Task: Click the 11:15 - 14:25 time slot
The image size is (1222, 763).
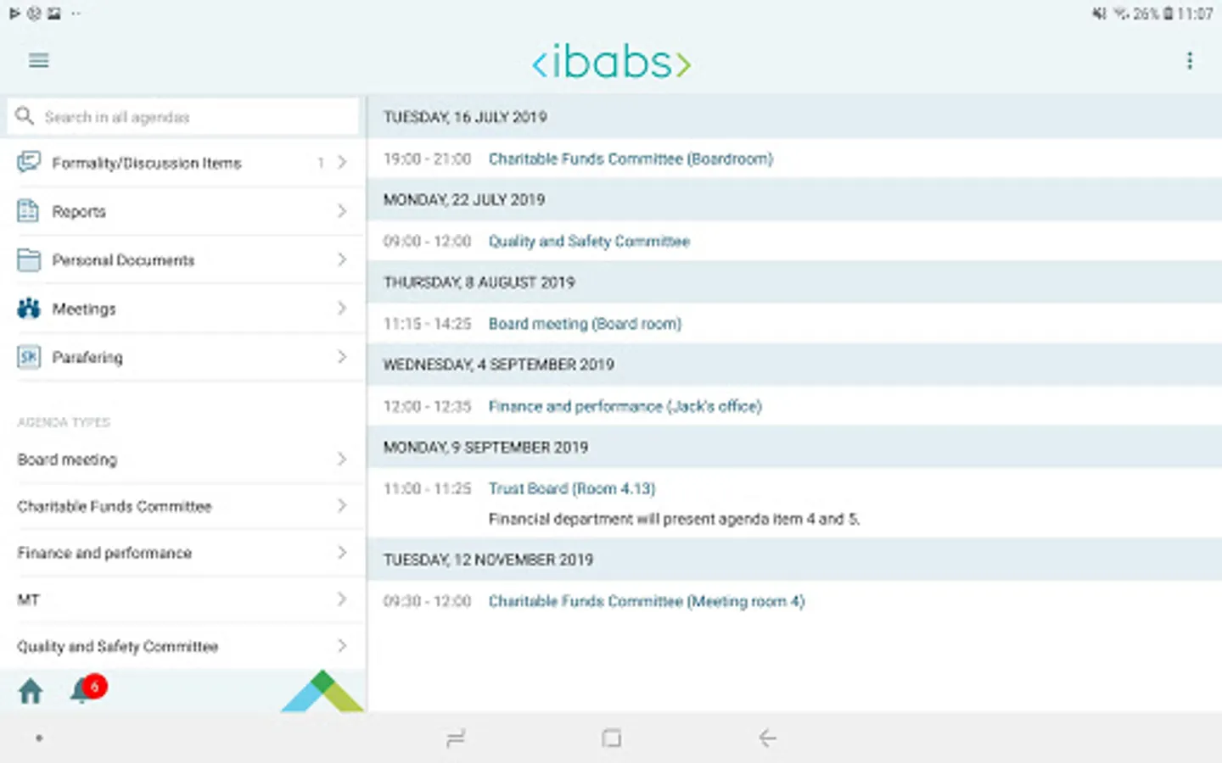Action: point(427,324)
